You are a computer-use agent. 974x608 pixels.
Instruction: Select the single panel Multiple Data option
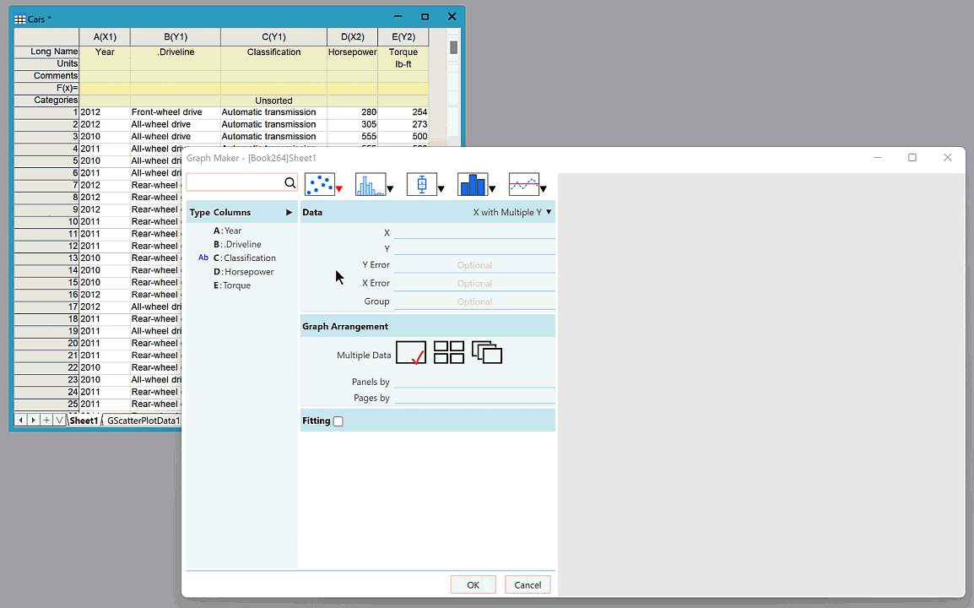(x=410, y=353)
